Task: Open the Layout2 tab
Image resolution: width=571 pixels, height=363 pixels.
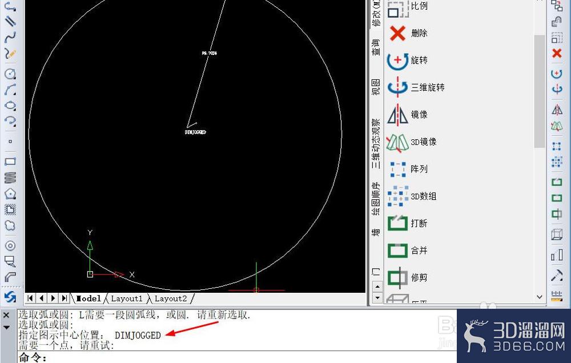Action: click(171, 299)
